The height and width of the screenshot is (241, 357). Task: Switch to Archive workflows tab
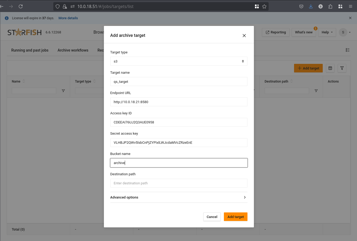click(x=73, y=50)
